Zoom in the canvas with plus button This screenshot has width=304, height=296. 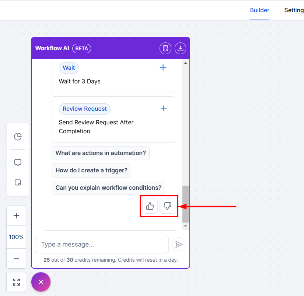pos(16,216)
